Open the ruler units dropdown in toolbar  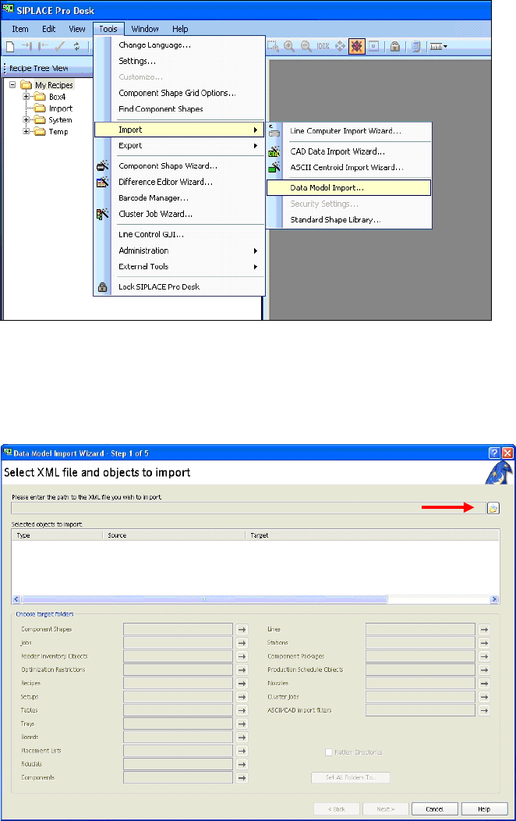coord(438,47)
